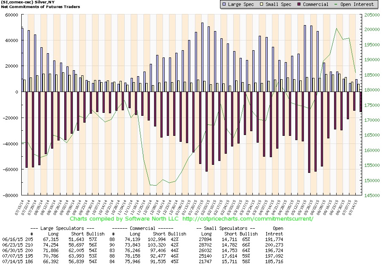Click the 06/30/15 date in the table
383x264 pixels.
point(13,250)
